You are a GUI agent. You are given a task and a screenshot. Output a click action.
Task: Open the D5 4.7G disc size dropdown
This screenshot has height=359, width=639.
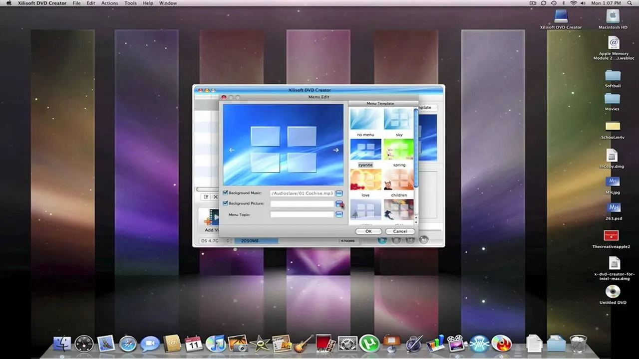click(215, 241)
